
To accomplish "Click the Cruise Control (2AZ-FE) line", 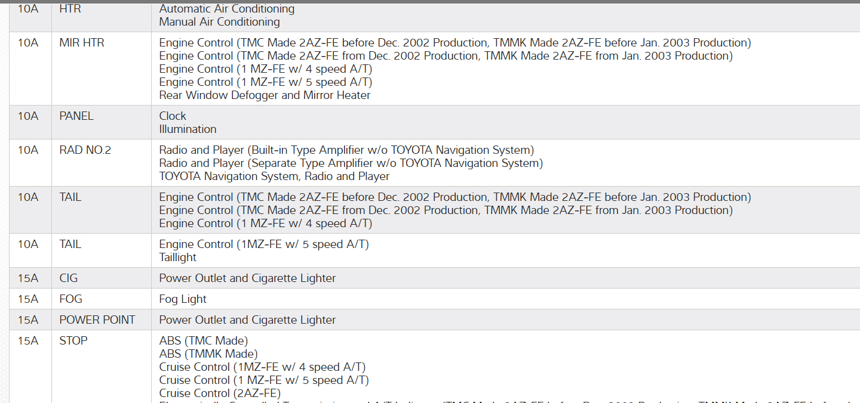I will point(220,393).
